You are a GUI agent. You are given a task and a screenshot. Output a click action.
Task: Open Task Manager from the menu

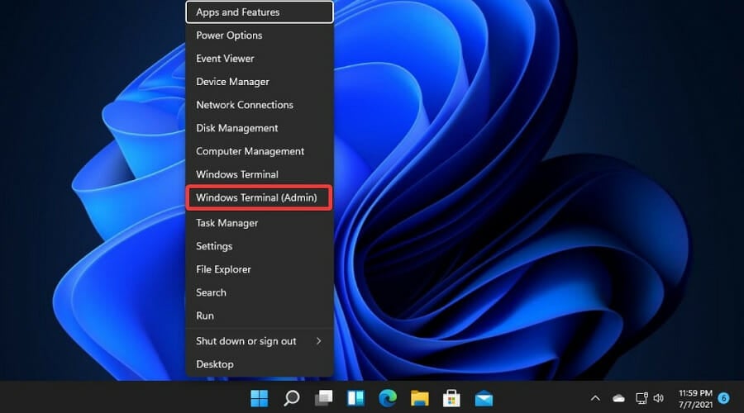[227, 223]
